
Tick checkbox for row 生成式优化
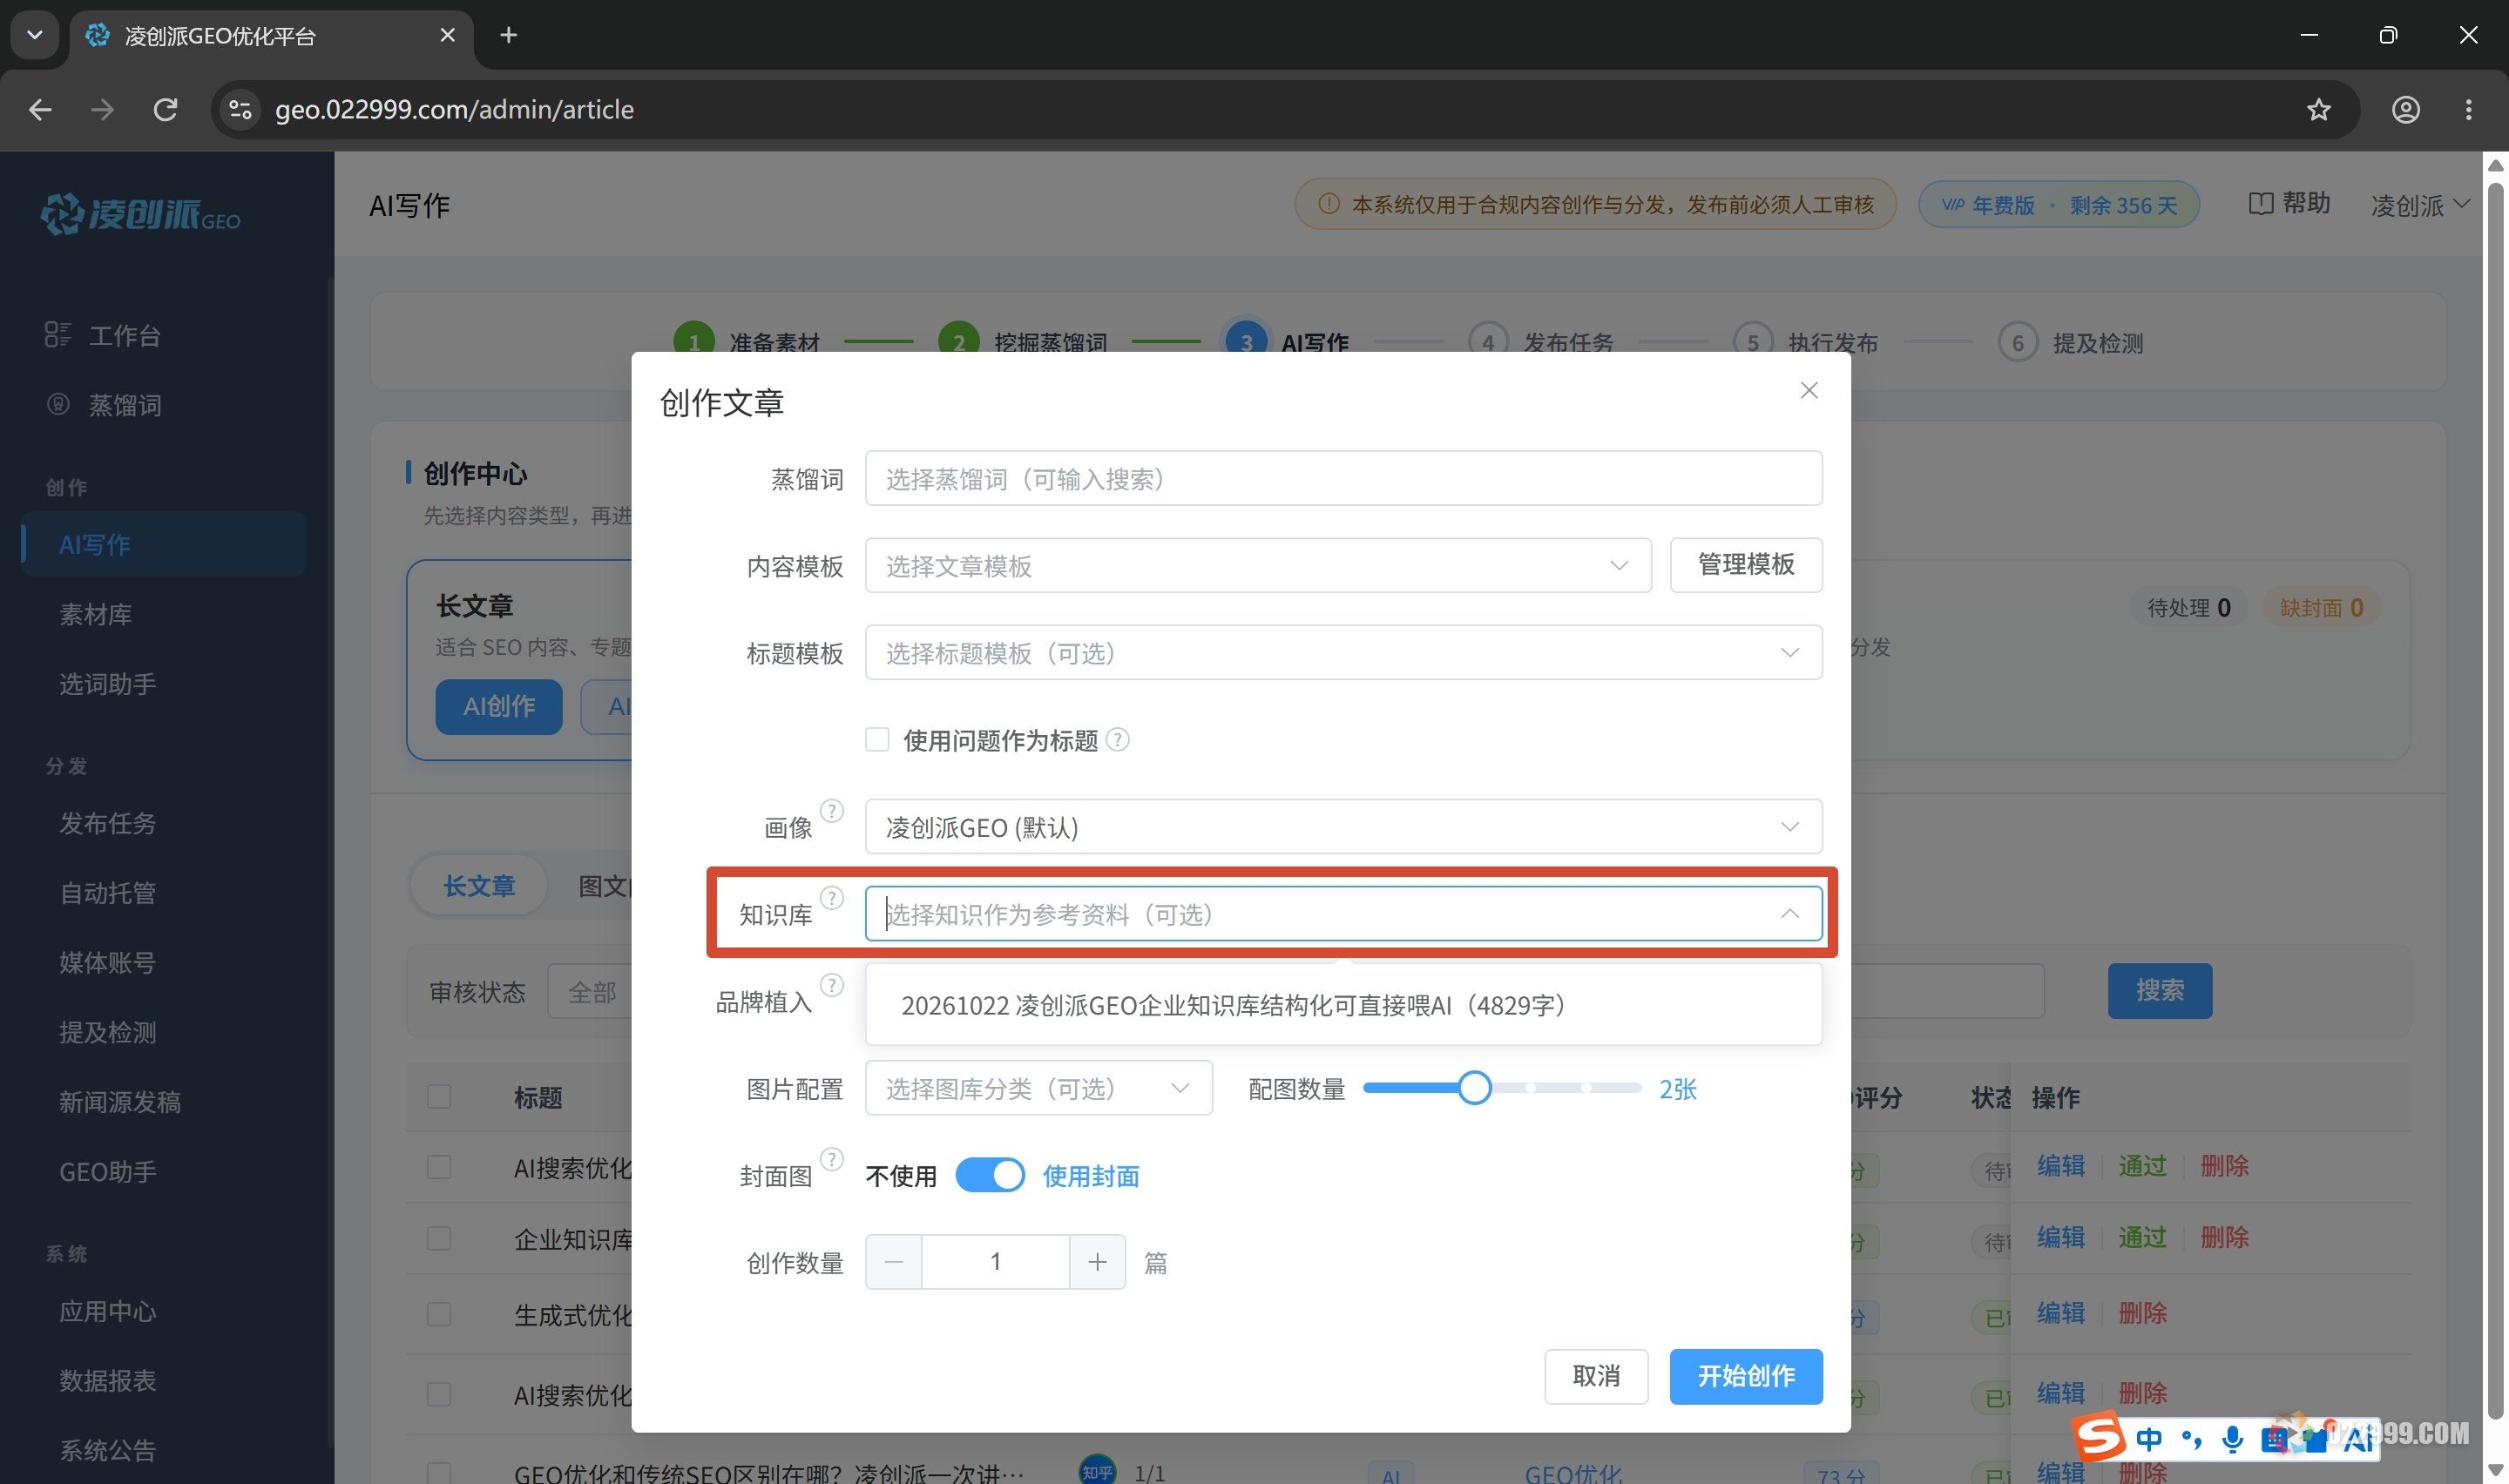coord(439,1315)
